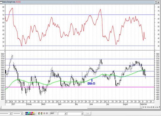Open the line weight dropdown arrow
This screenshot has width=161, height=116.
pos(22,113)
